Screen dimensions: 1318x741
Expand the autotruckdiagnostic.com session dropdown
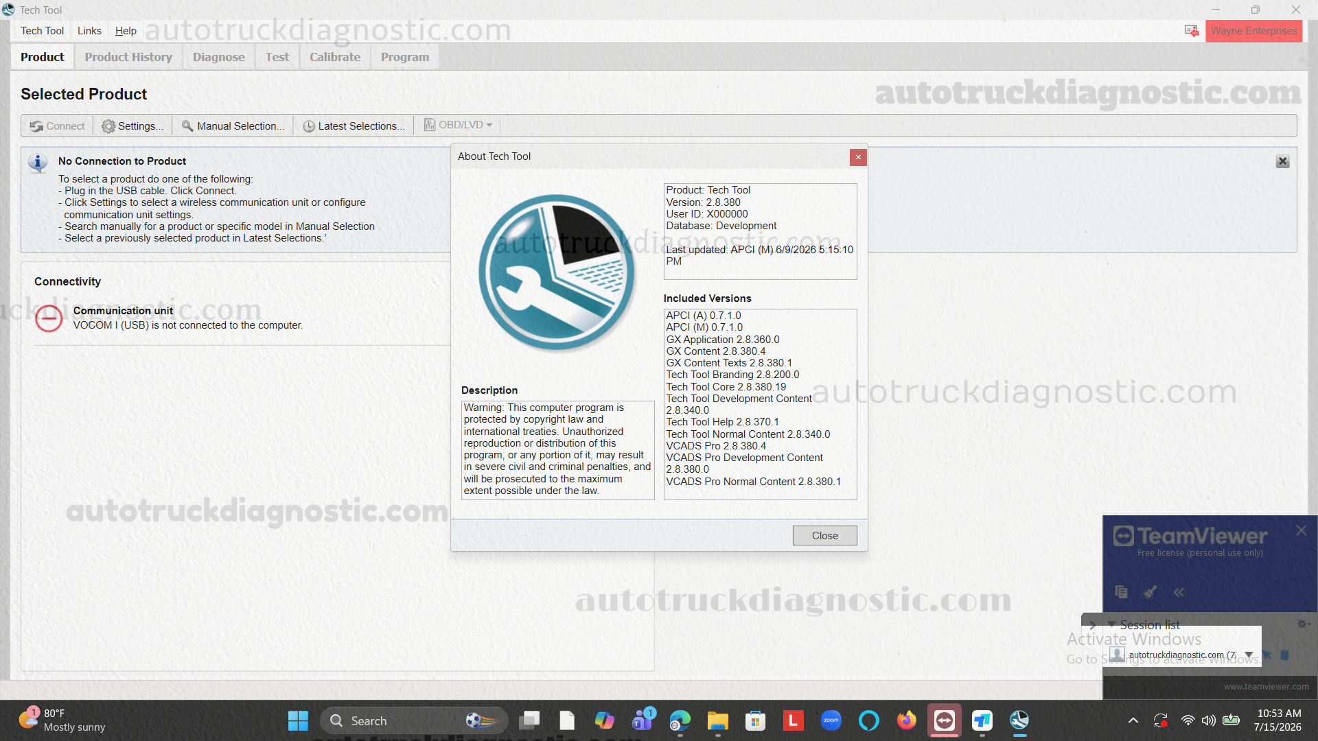click(1249, 655)
